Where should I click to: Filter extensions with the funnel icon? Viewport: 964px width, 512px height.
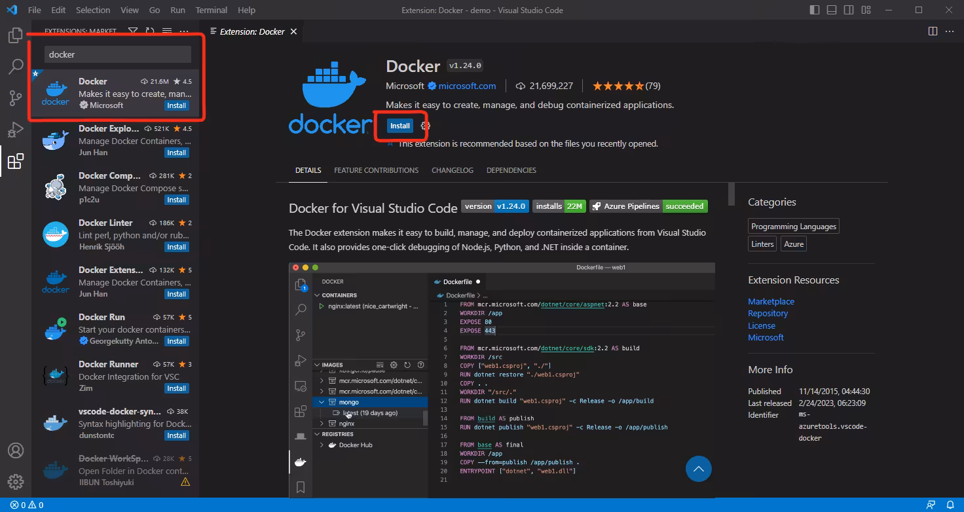(133, 31)
